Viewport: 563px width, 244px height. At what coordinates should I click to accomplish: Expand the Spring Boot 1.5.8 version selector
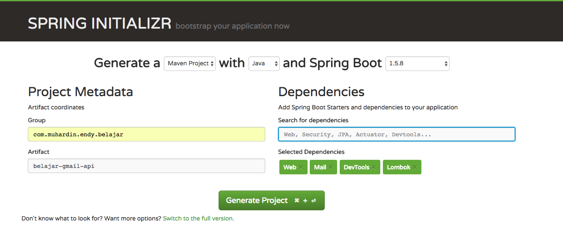click(x=417, y=63)
